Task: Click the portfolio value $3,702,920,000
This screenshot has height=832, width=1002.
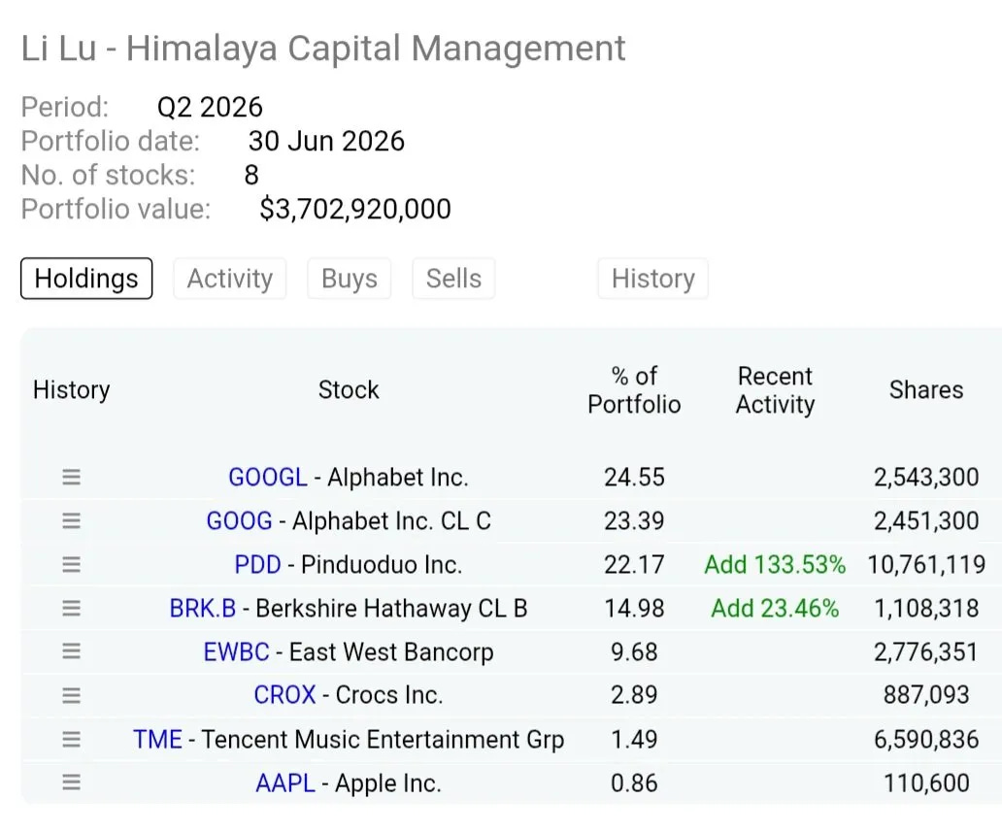Action: 355,210
